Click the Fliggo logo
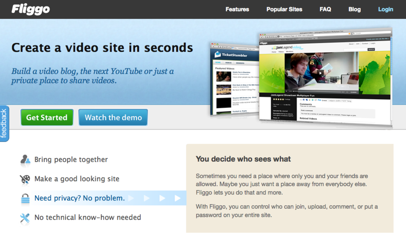 click(31, 9)
